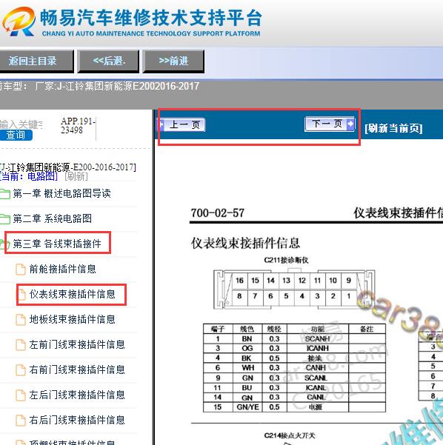Screen dimensions: 443x445
Task: Click the document icon beside 右后门线束接插件信息
Action: [21, 421]
